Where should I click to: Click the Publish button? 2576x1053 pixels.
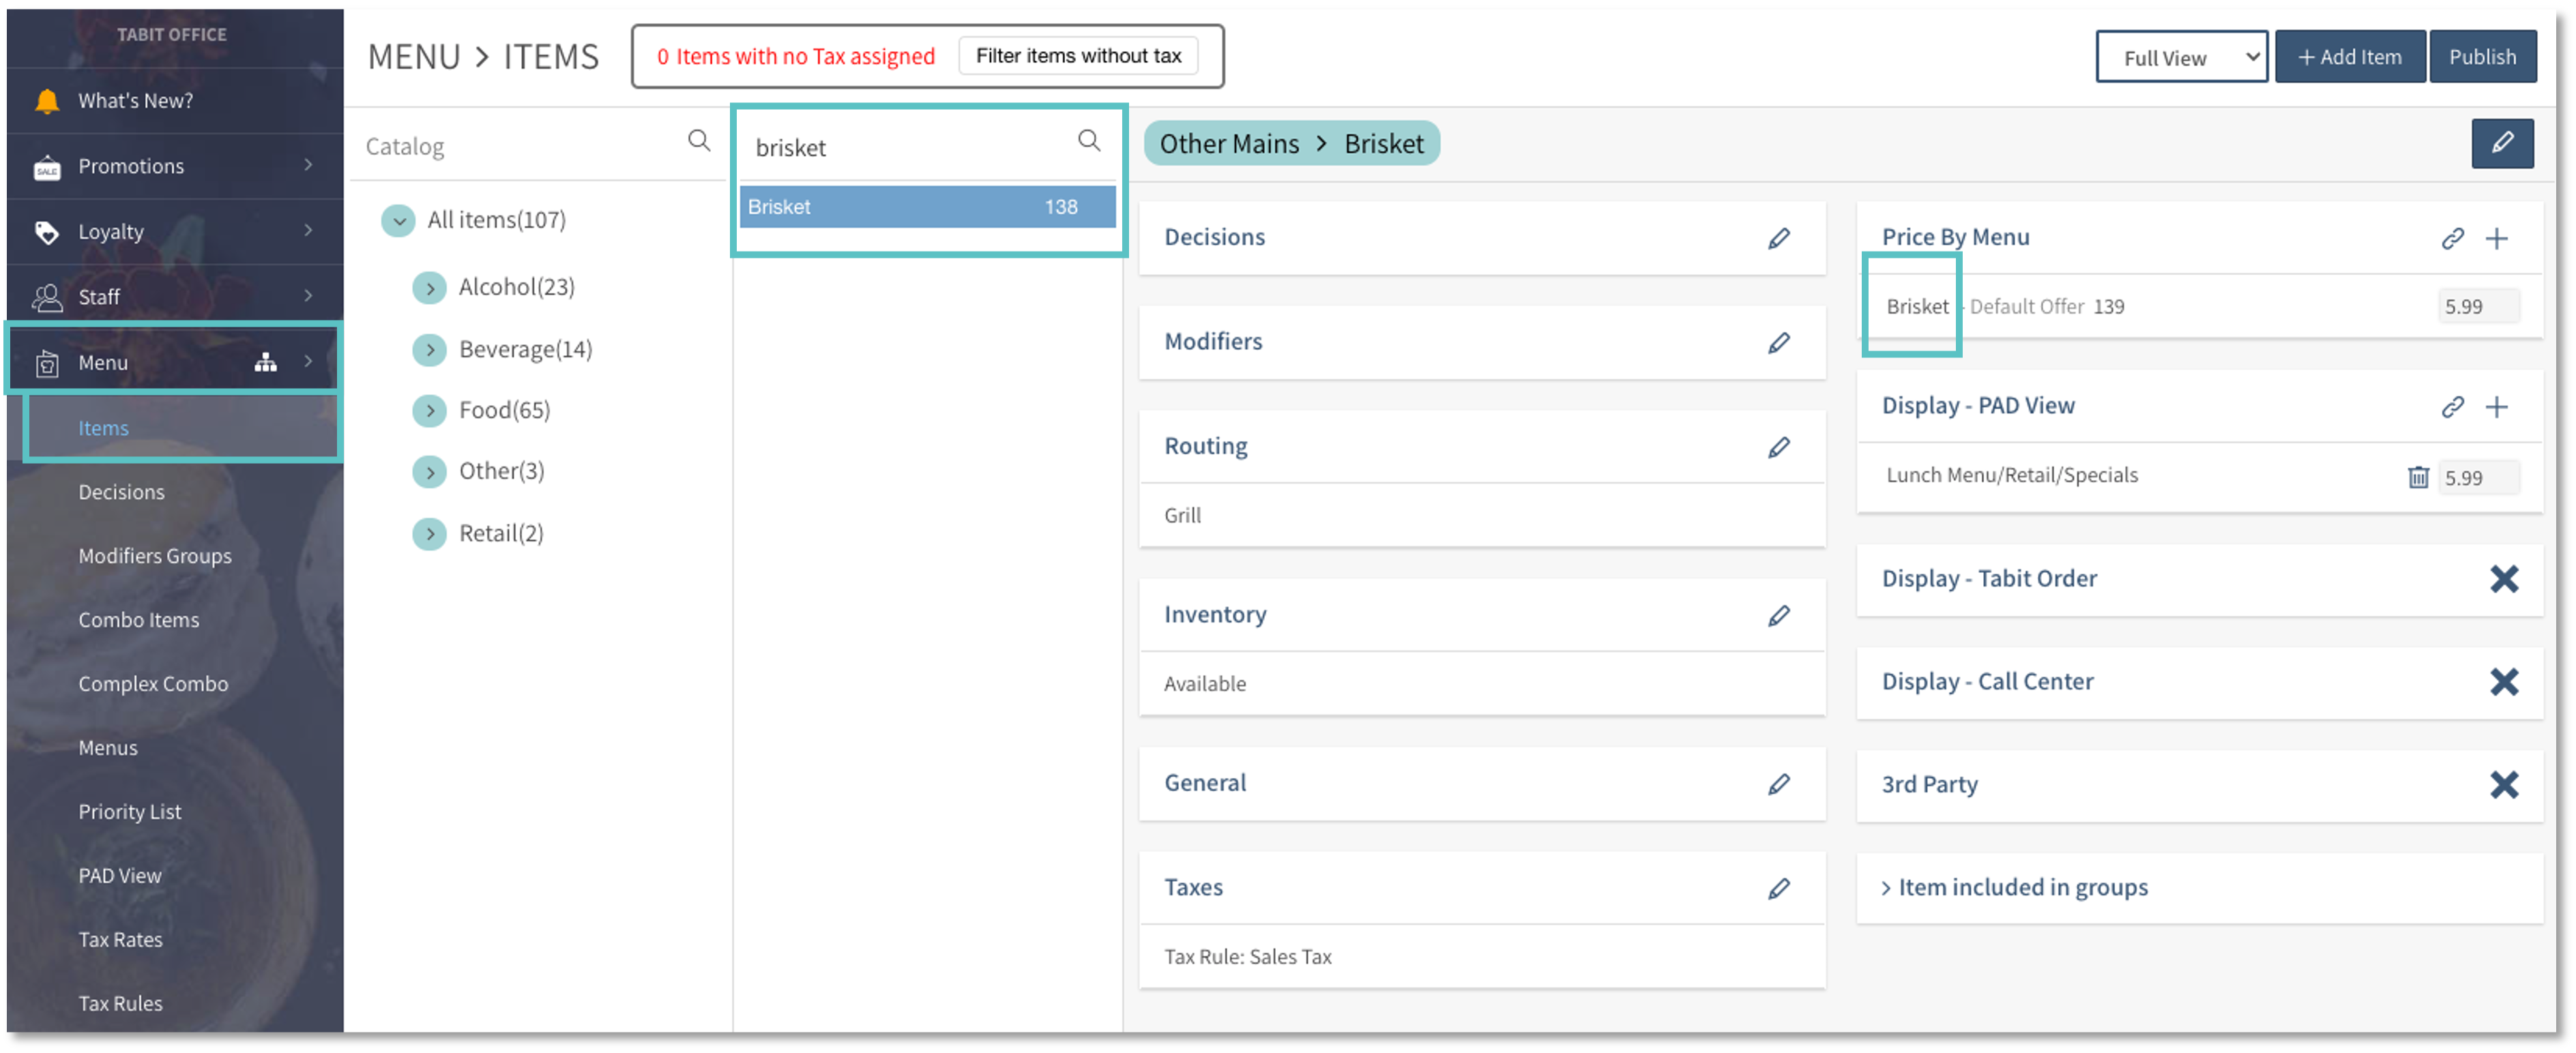point(2482,57)
